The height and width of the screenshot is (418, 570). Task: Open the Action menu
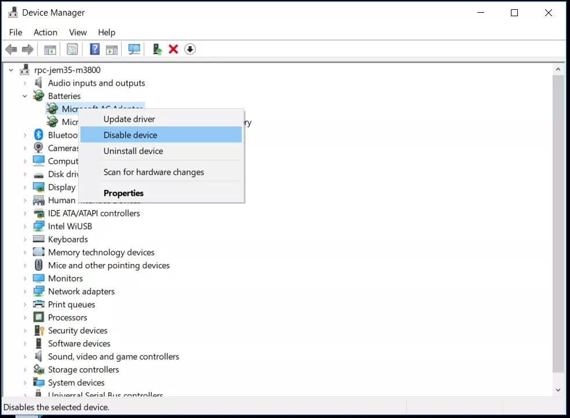(x=45, y=32)
